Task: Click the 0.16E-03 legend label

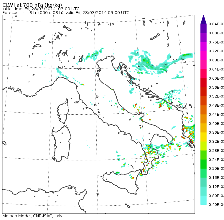Action: click(x=216, y=178)
